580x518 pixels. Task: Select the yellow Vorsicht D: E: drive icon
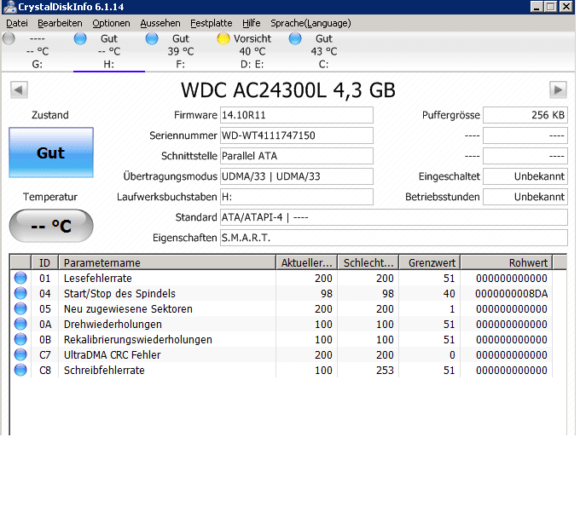[223, 38]
